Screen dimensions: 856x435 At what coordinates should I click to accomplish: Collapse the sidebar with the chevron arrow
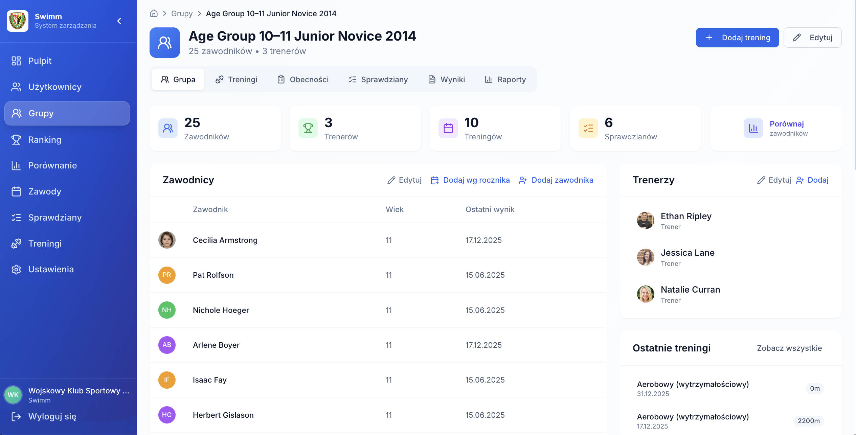click(119, 21)
